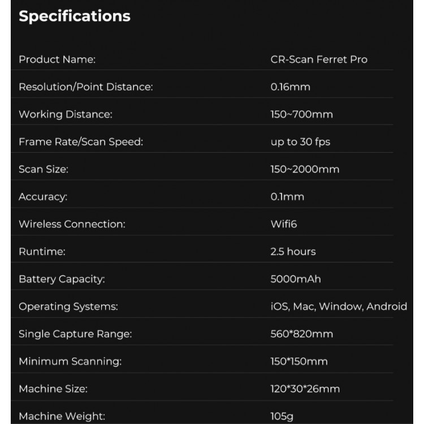Click the up to 30 fps value
Screen dimensions: 424x424
[x=300, y=142]
